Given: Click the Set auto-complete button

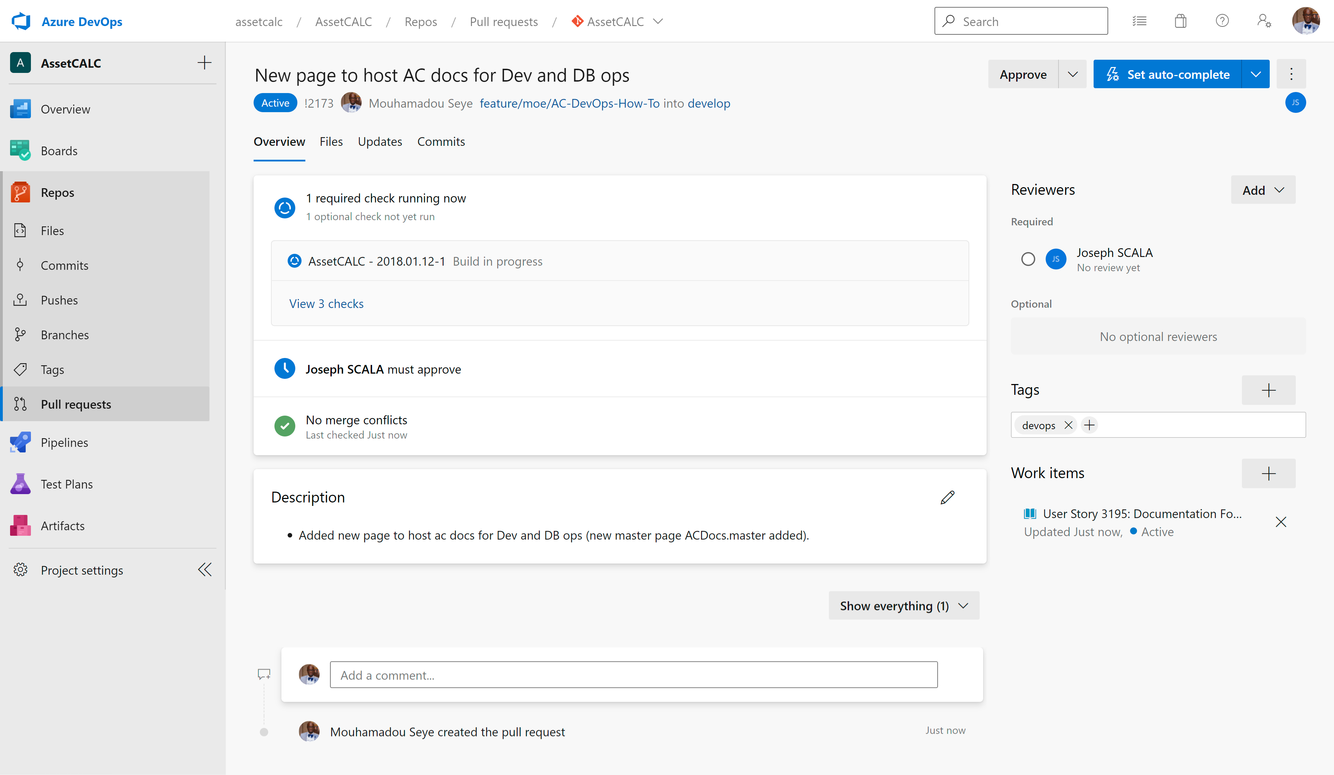Looking at the screenshot, I should click(1167, 74).
